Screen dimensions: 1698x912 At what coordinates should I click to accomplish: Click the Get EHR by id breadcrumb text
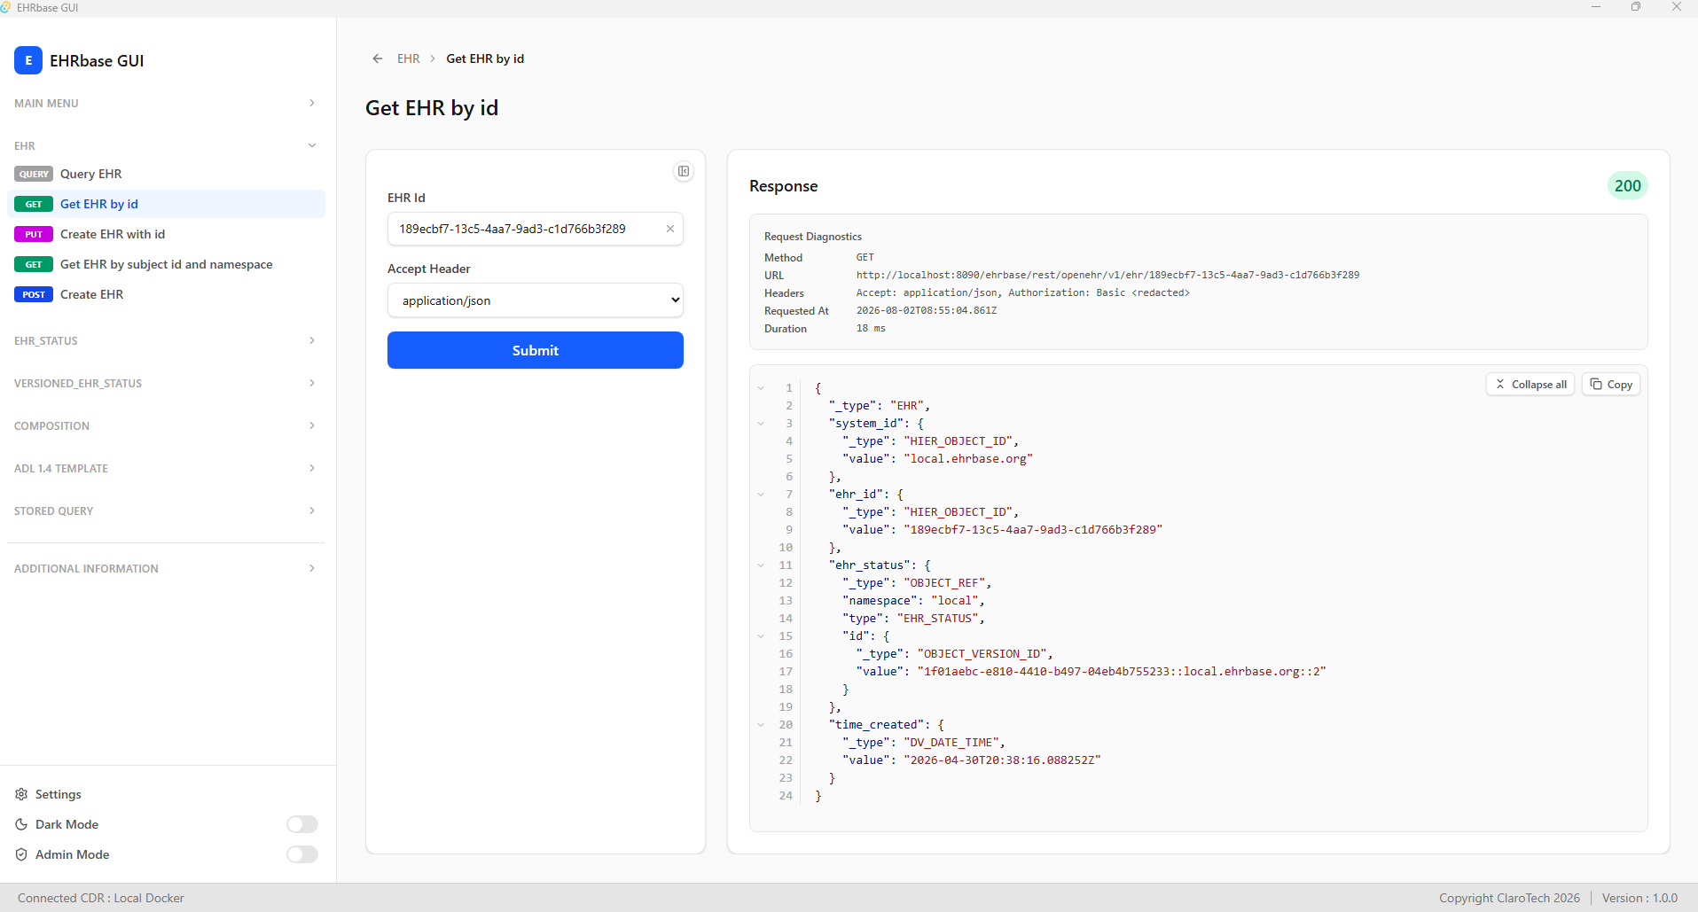pyautogui.click(x=485, y=58)
